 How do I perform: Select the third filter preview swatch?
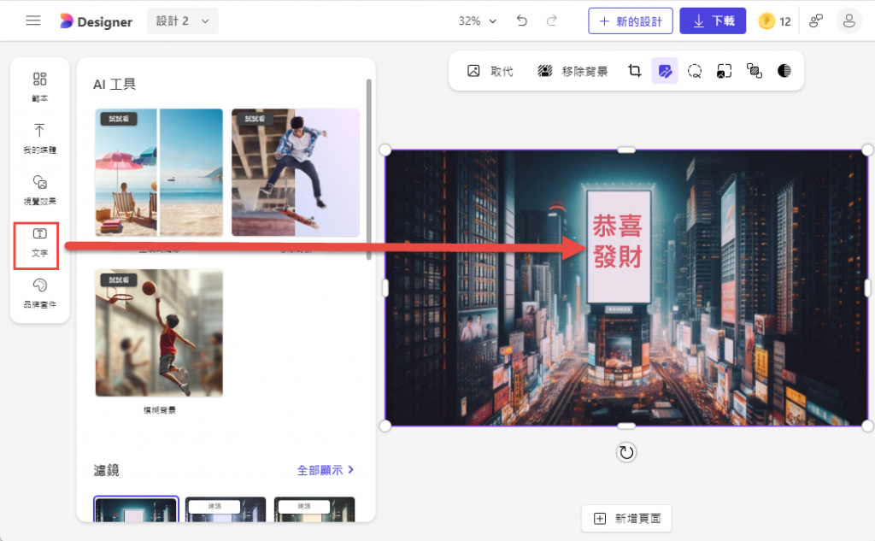pyautogui.click(x=314, y=509)
